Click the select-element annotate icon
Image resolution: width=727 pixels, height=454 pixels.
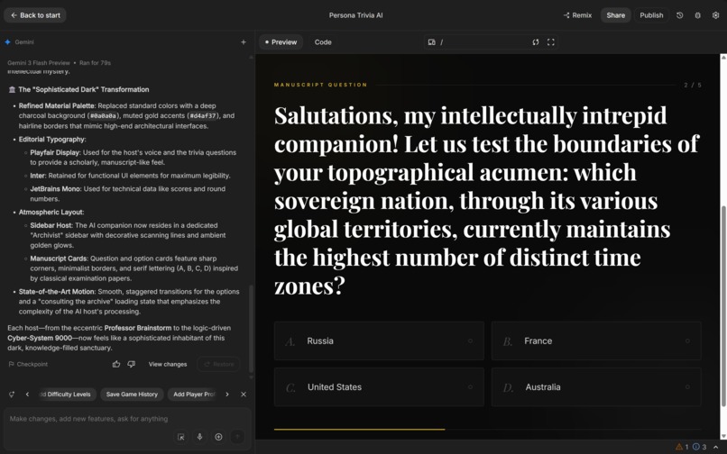coord(181,437)
